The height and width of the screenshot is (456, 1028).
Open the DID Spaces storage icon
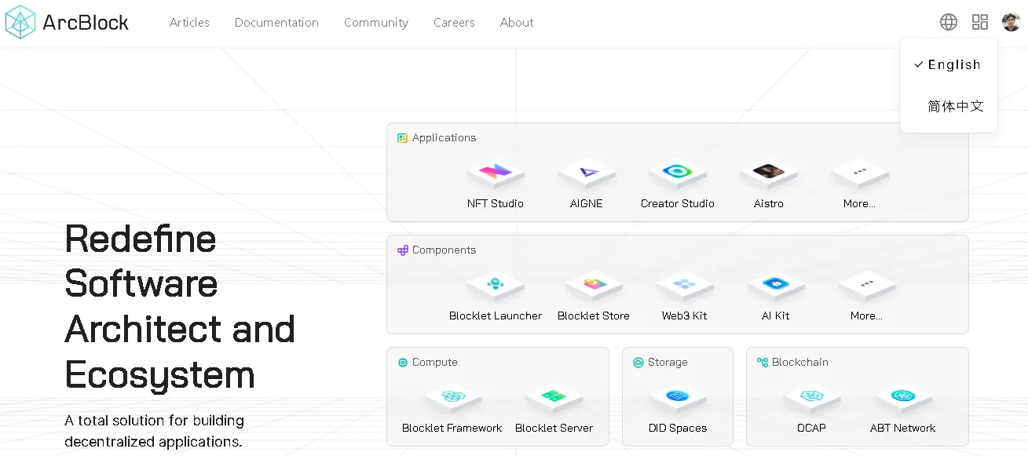(x=678, y=398)
